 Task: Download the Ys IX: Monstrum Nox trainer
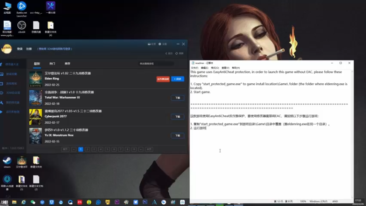(x=178, y=136)
